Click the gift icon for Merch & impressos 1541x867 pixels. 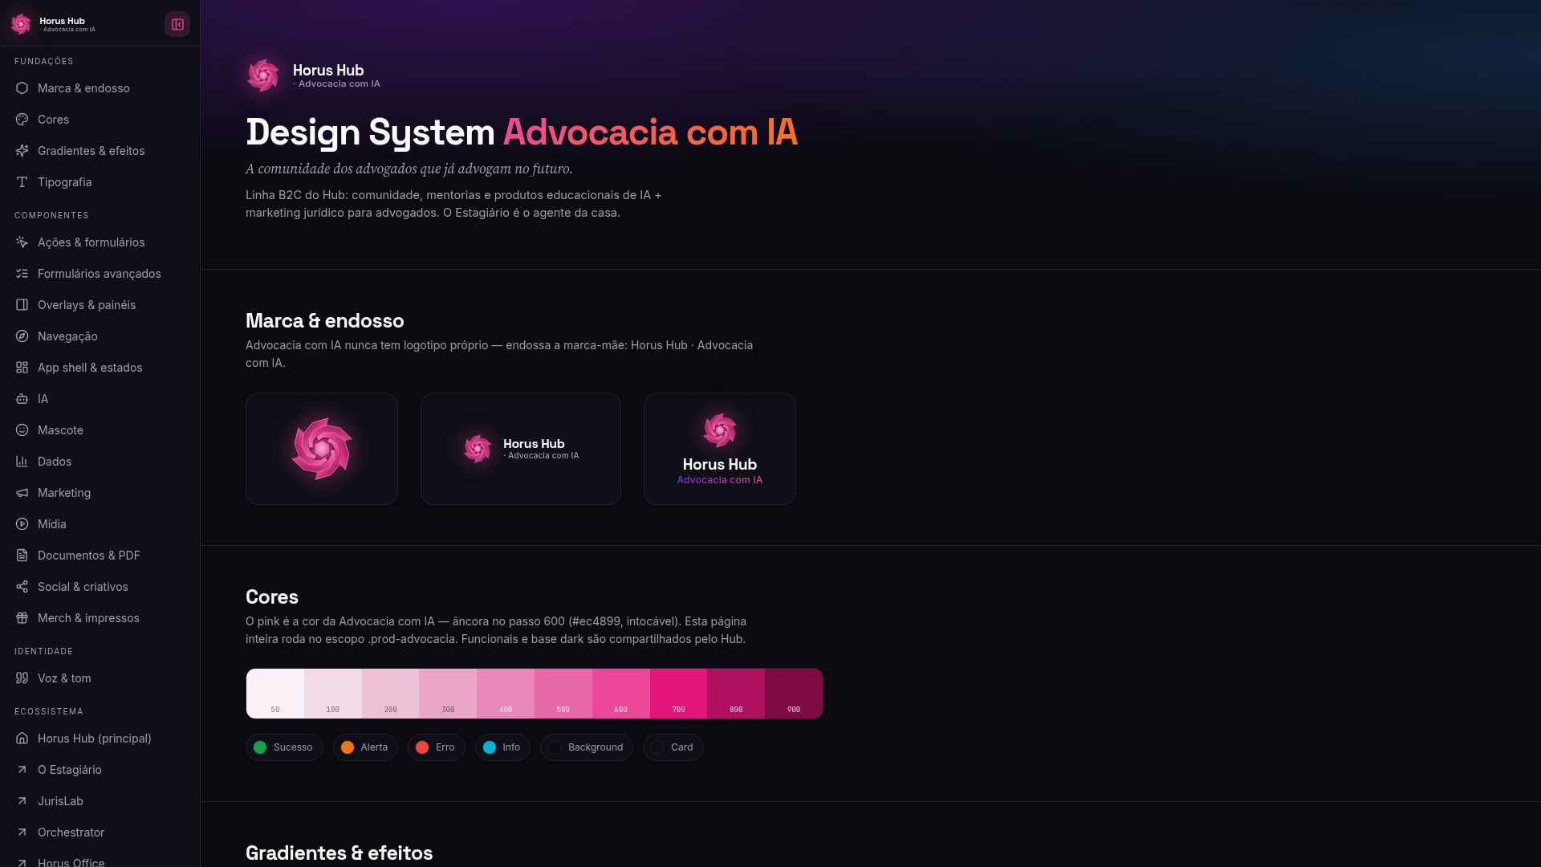pyautogui.click(x=22, y=618)
